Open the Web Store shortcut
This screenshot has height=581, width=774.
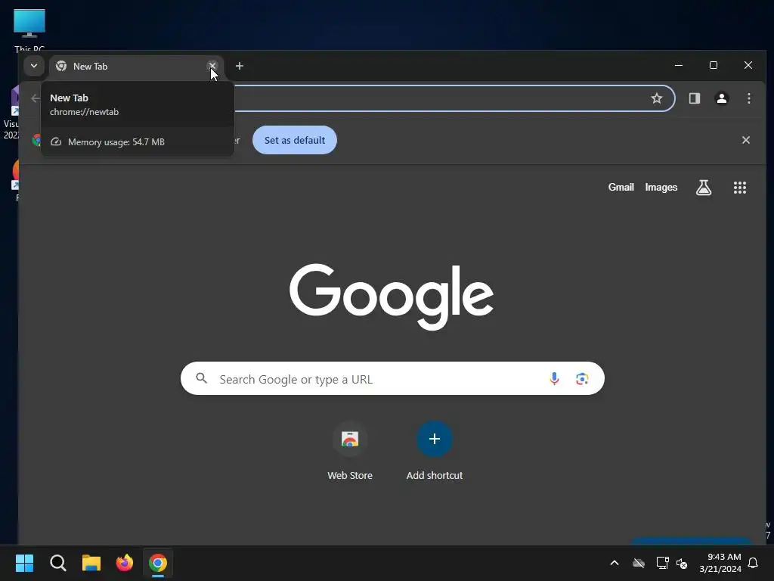point(350,451)
